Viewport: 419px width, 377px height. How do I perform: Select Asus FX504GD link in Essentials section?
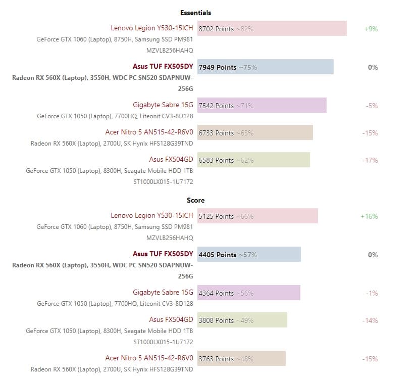click(x=171, y=160)
